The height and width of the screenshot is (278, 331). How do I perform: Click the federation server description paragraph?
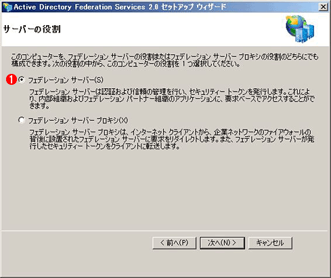click(x=172, y=99)
